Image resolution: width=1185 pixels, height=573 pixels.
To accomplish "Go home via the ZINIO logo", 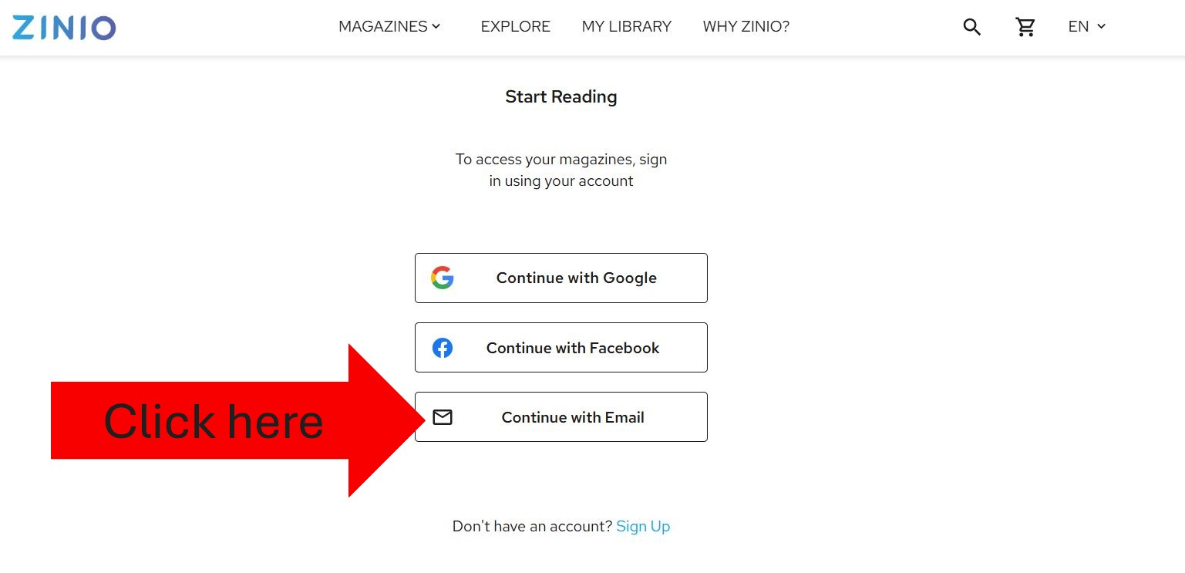I will [x=64, y=27].
